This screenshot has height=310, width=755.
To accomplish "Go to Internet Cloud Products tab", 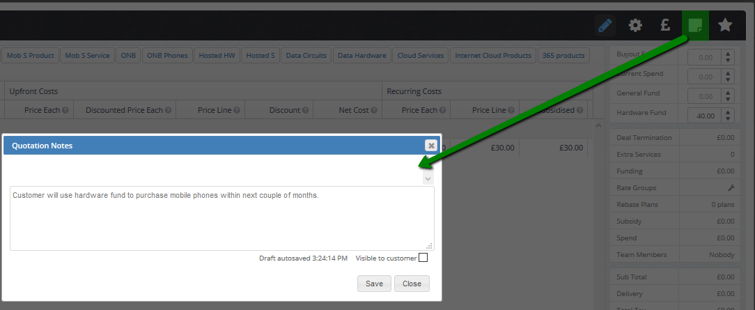I will (x=493, y=55).
